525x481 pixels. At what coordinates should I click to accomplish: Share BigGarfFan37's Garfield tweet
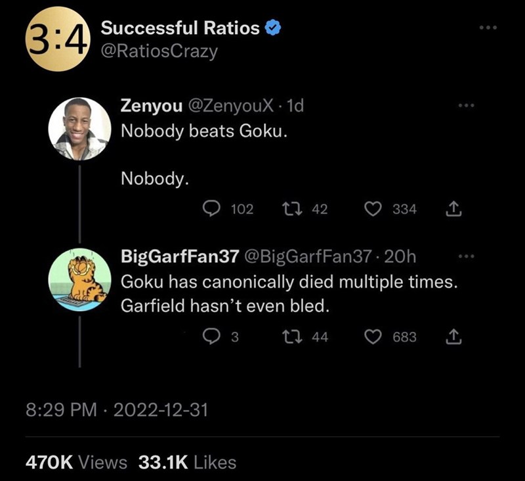point(452,337)
